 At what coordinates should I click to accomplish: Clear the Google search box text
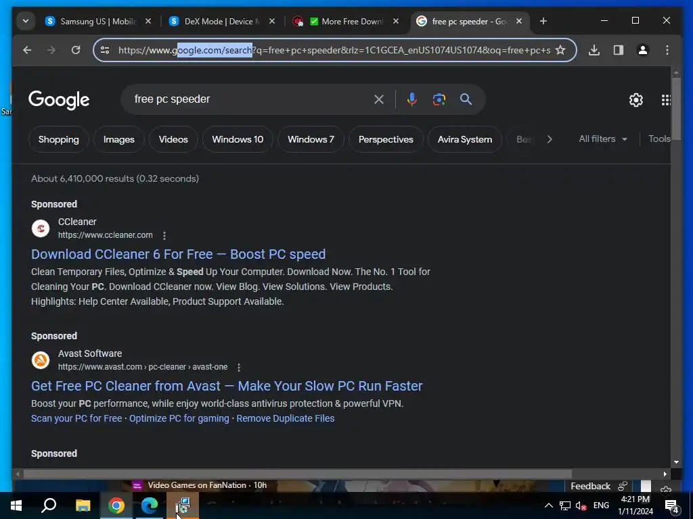click(x=379, y=99)
